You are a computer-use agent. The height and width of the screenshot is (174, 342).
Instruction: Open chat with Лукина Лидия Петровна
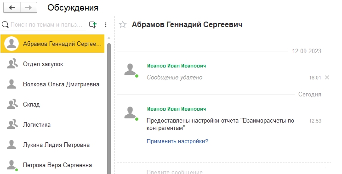tap(52, 145)
